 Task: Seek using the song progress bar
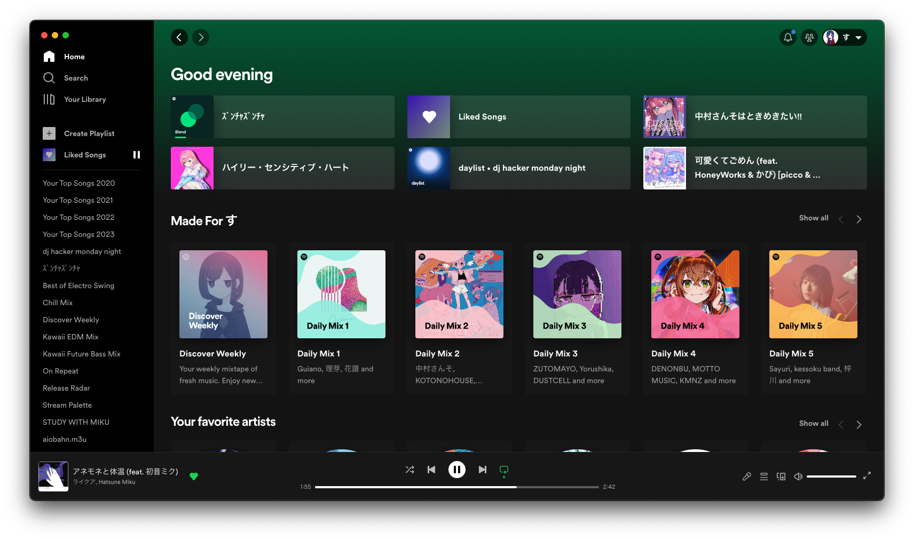tap(457, 487)
